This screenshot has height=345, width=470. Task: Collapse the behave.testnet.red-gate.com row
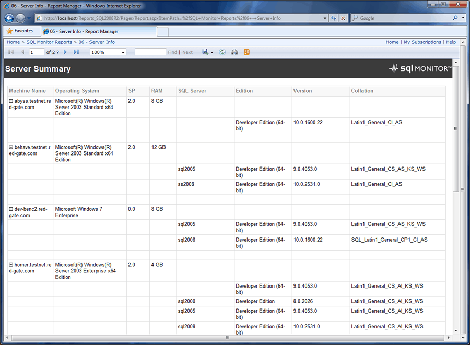11,147
